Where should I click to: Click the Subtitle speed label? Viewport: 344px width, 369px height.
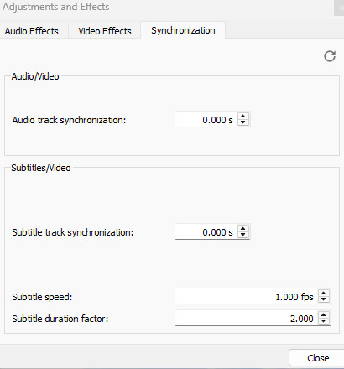[x=42, y=297]
